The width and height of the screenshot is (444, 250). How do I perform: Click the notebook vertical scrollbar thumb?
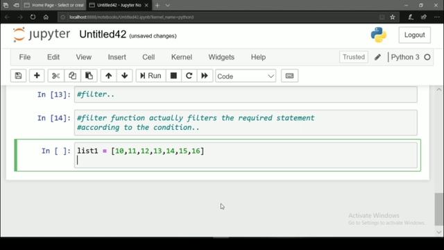[439, 209]
